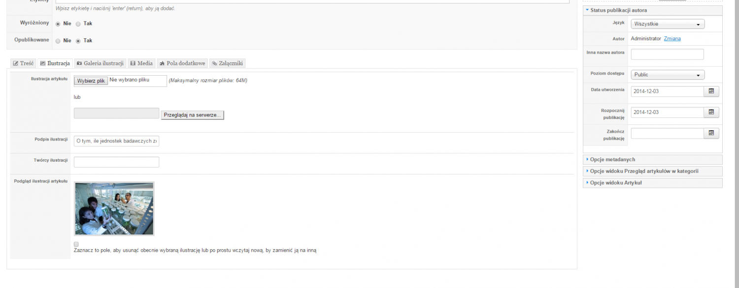
Task: Collapse Status publikacji autora panel
Action: coord(618,10)
